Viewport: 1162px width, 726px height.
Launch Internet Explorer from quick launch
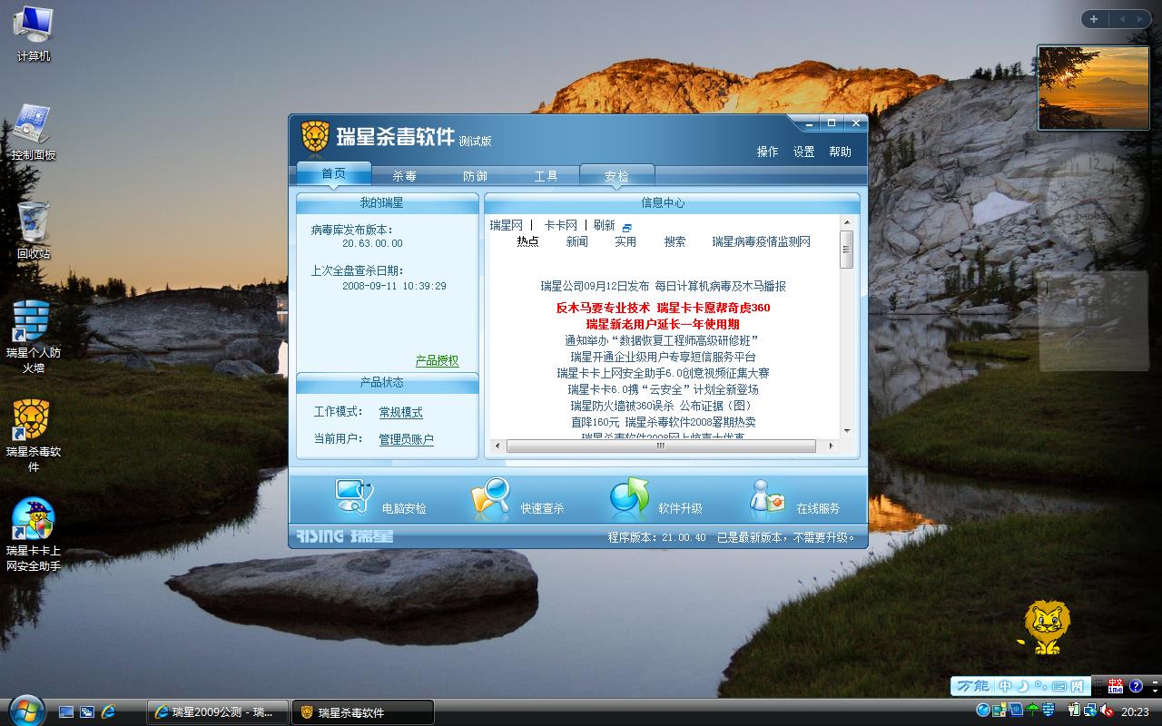[108, 712]
